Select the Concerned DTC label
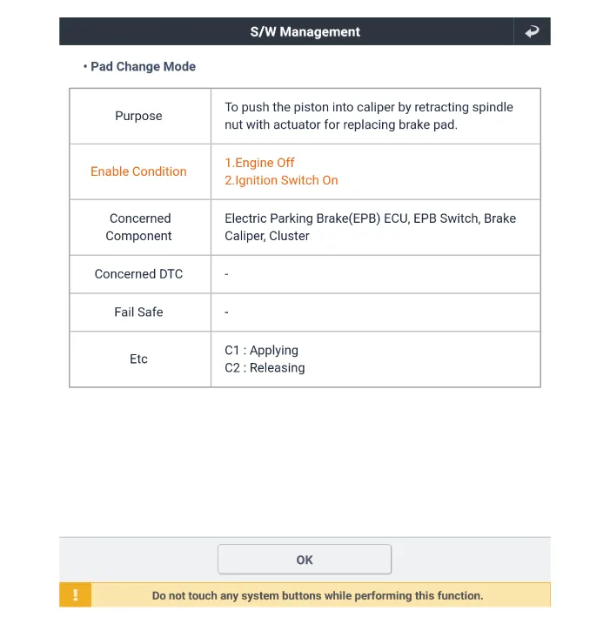Screen dimensions: 610x624 coord(138,274)
